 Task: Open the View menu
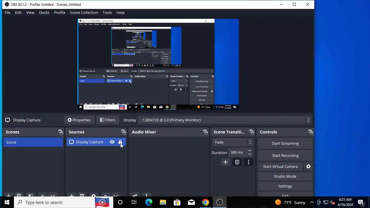(30, 12)
